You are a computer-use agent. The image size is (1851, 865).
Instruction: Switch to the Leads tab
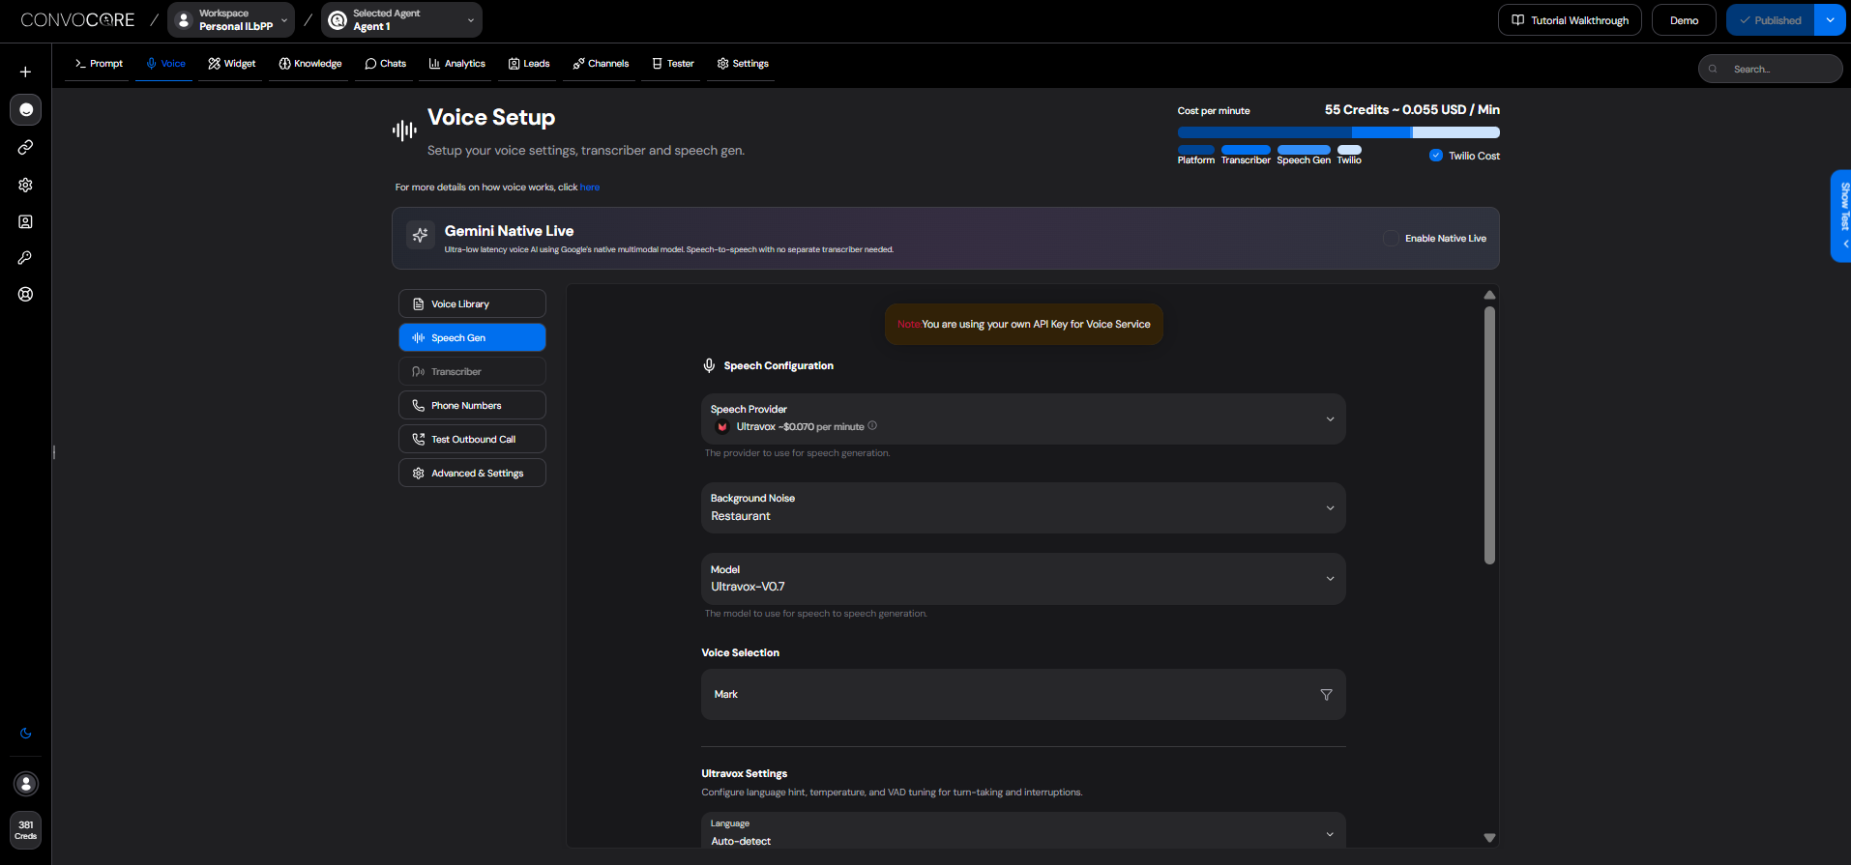pyautogui.click(x=529, y=64)
